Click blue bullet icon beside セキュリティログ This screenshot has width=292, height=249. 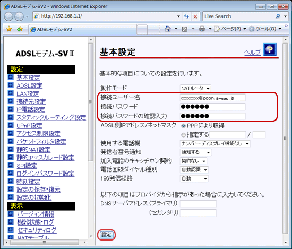(11, 230)
